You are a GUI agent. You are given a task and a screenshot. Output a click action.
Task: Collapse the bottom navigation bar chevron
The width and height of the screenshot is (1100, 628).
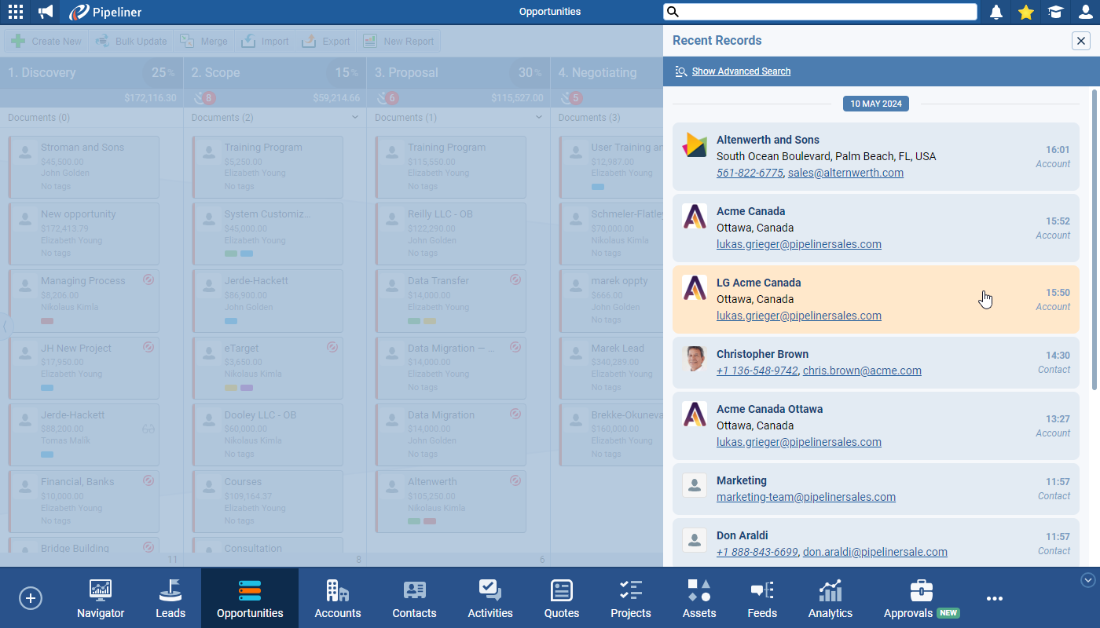[1088, 580]
